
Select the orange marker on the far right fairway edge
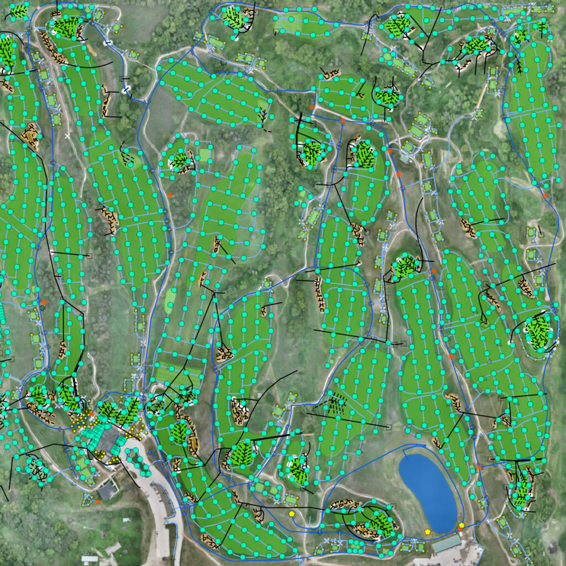pos(545,195)
